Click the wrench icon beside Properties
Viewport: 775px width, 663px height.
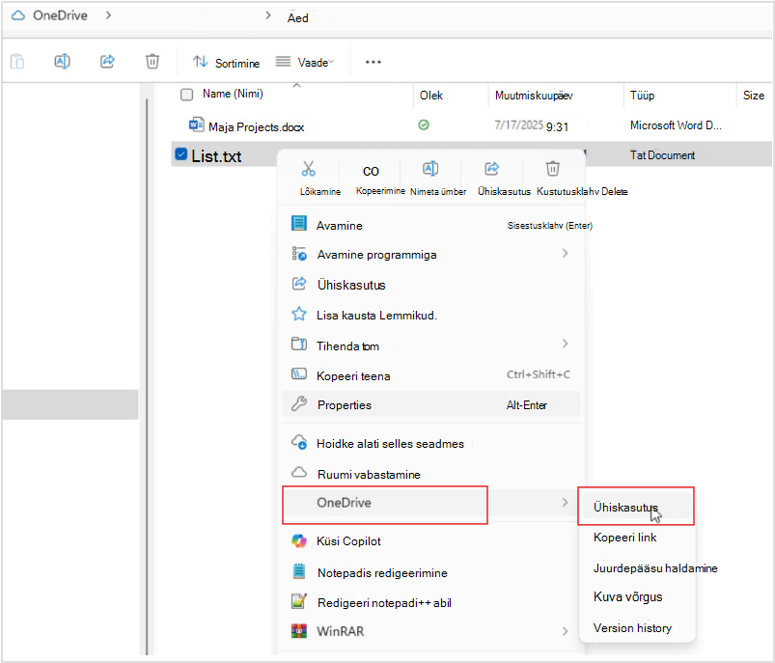coord(299,404)
